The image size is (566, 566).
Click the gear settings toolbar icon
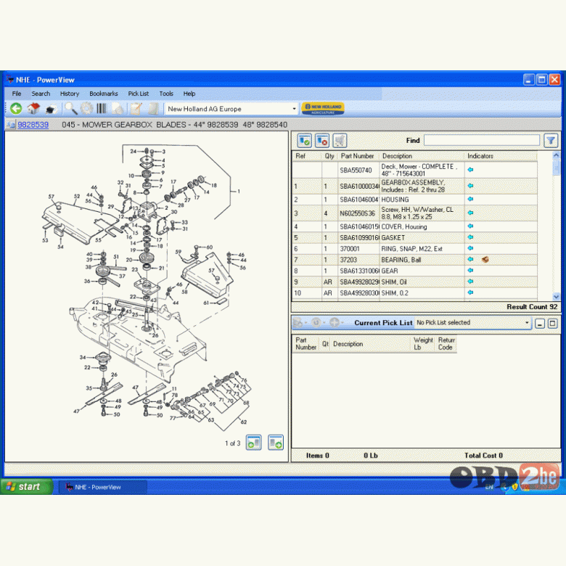[86, 108]
